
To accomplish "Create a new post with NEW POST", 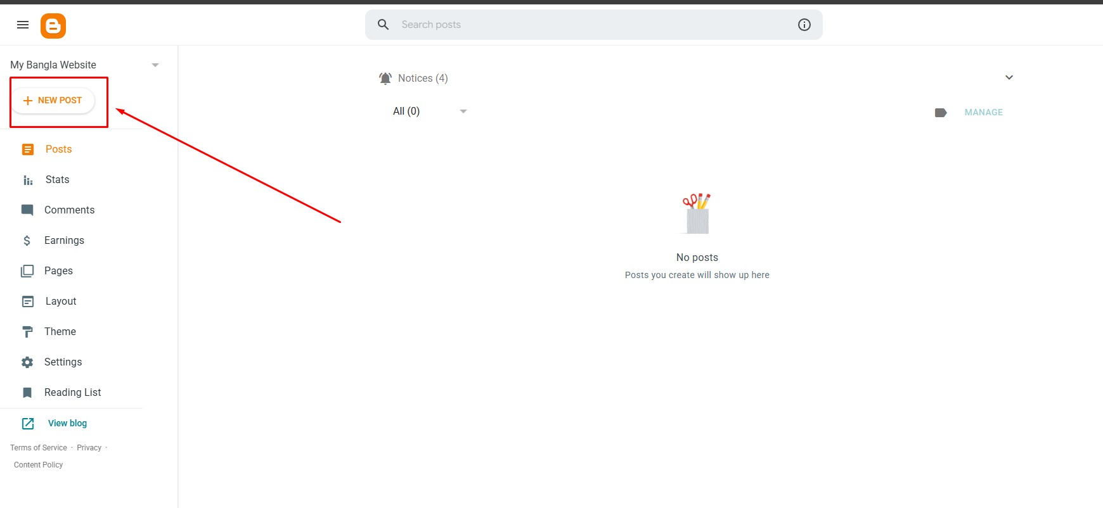I will pos(53,100).
